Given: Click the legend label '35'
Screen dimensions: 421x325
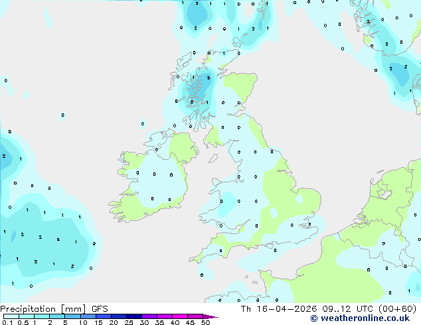Looking at the screenshot, I should [x=159, y=322].
